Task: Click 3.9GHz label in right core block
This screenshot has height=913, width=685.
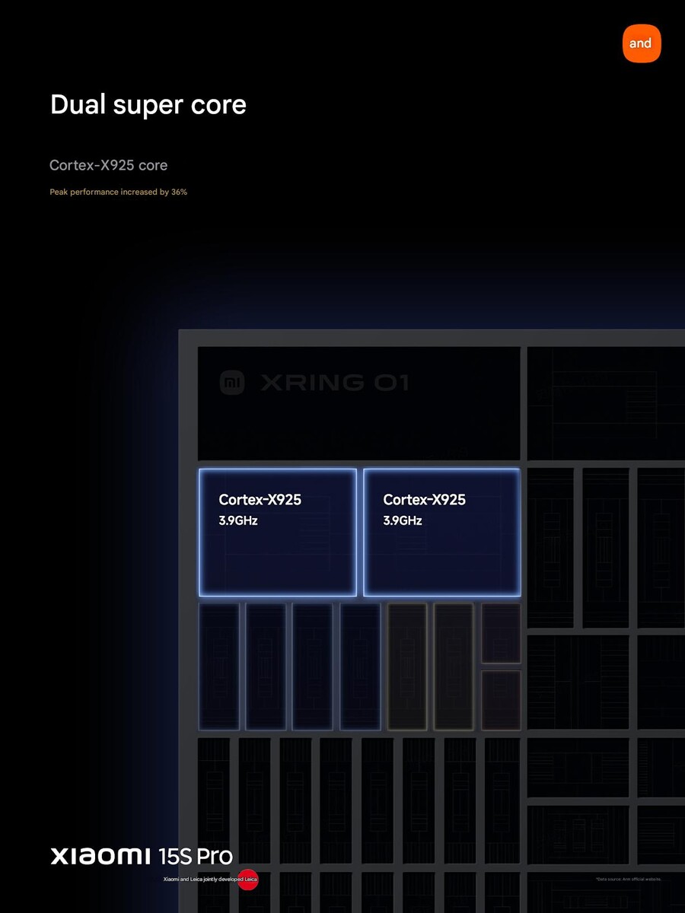Action: [402, 521]
